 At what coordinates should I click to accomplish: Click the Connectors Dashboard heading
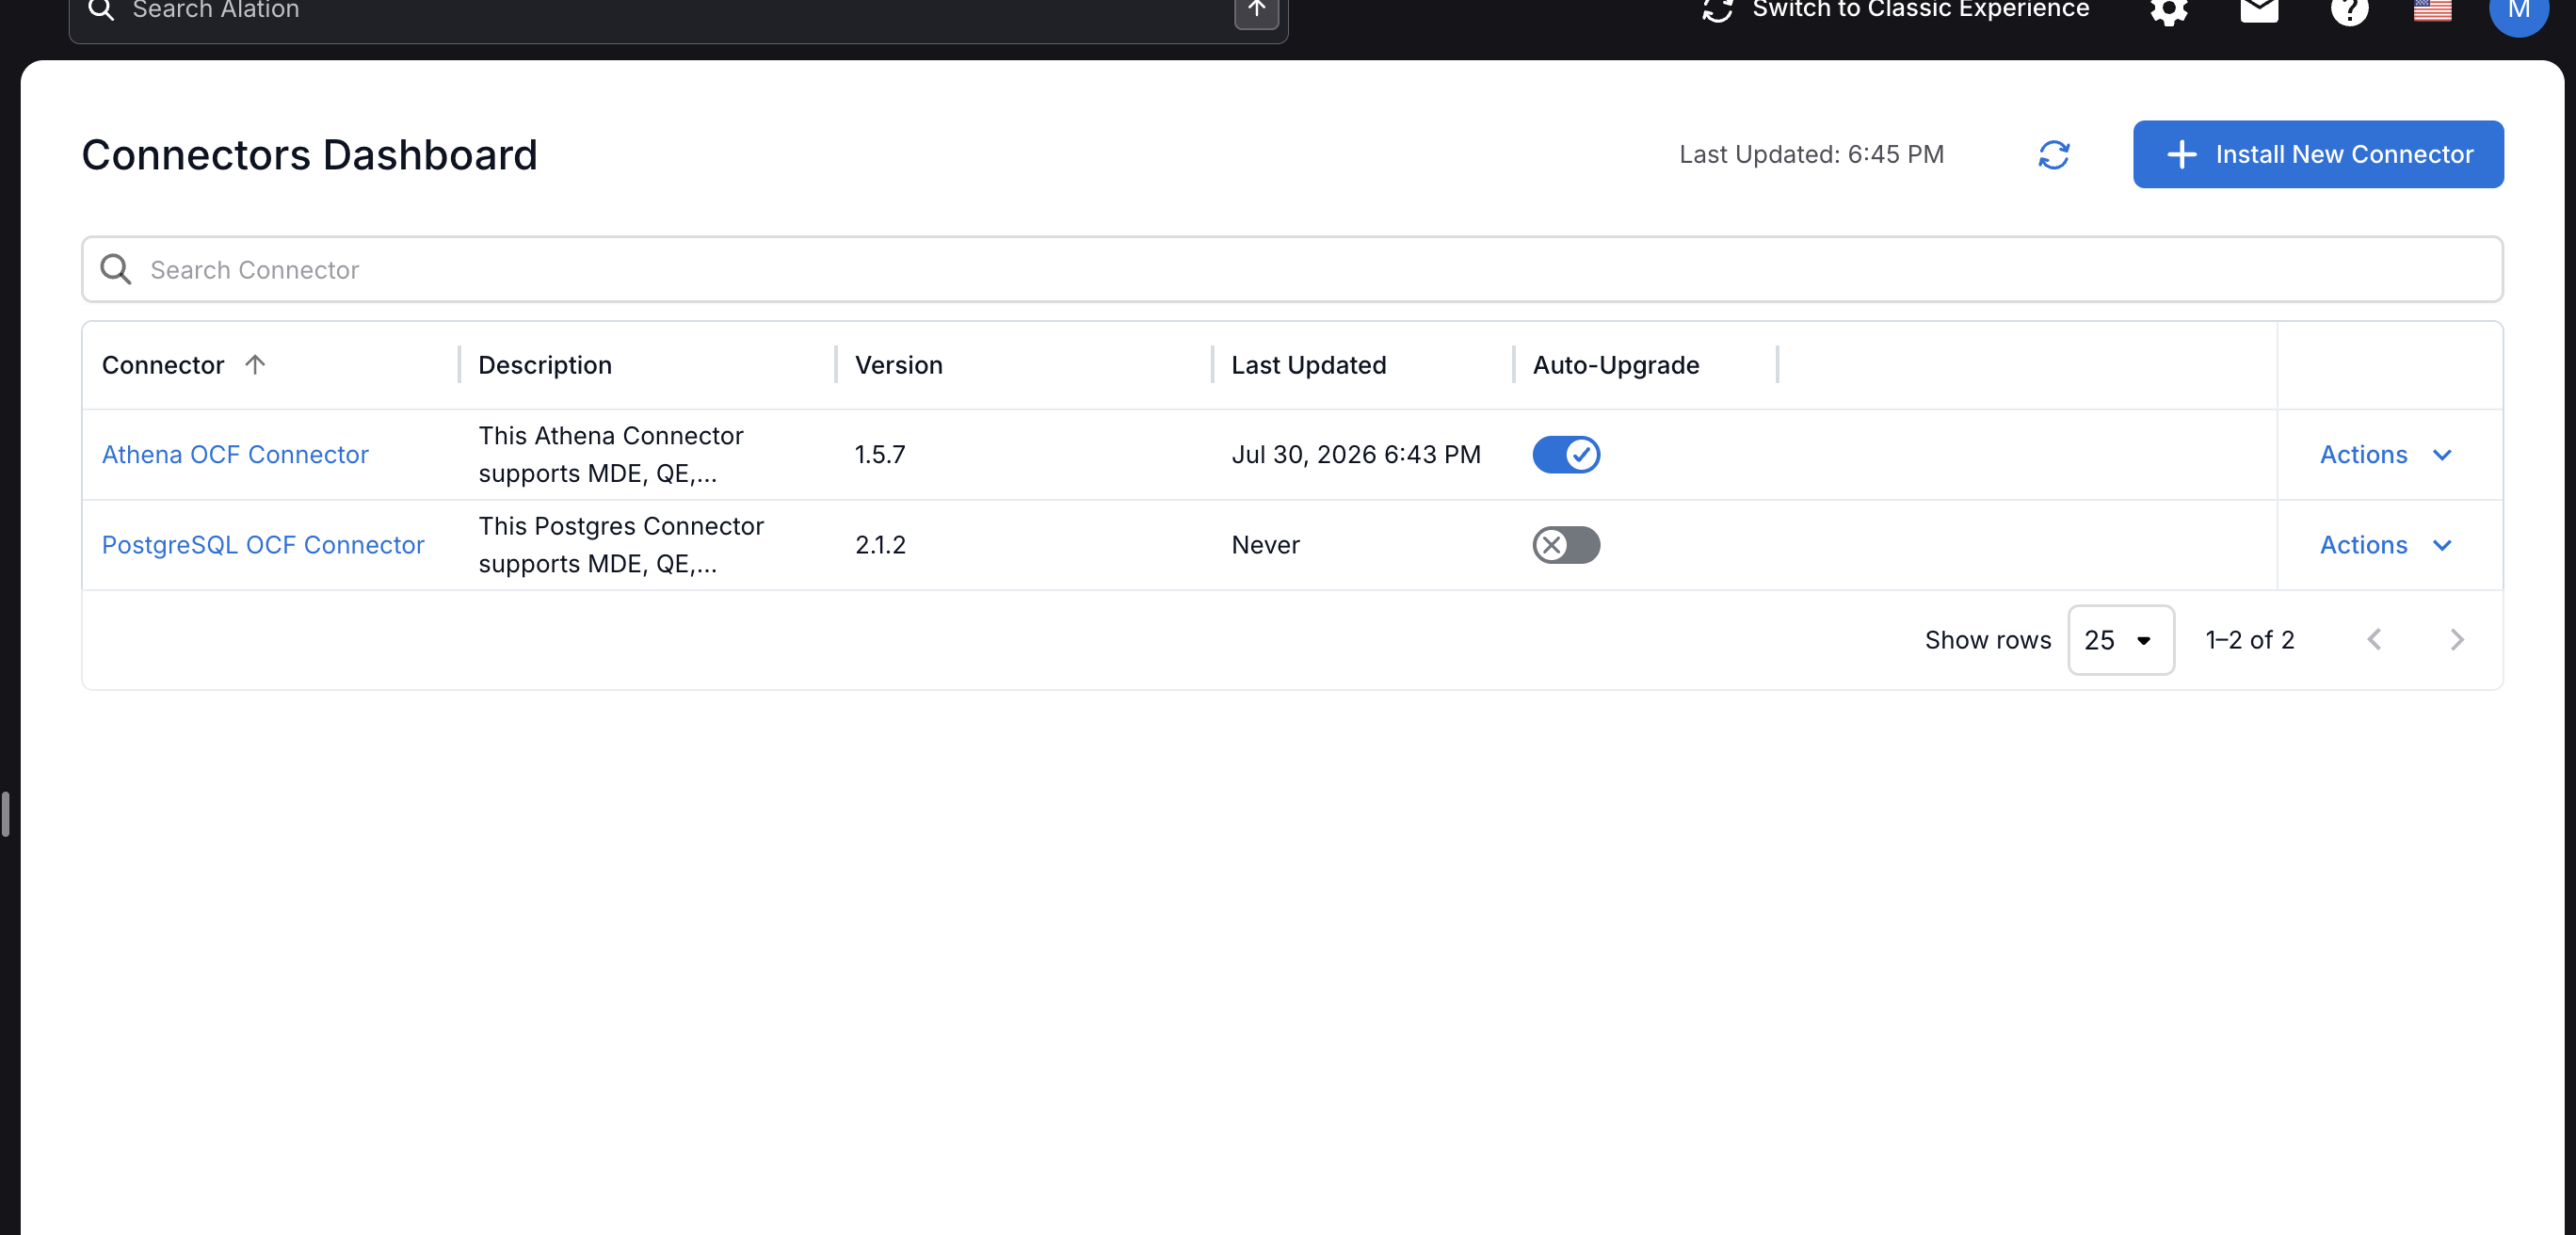click(x=310, y=155)
